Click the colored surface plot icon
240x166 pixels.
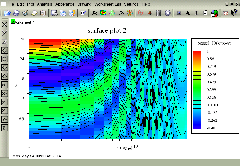pos(103,13)
